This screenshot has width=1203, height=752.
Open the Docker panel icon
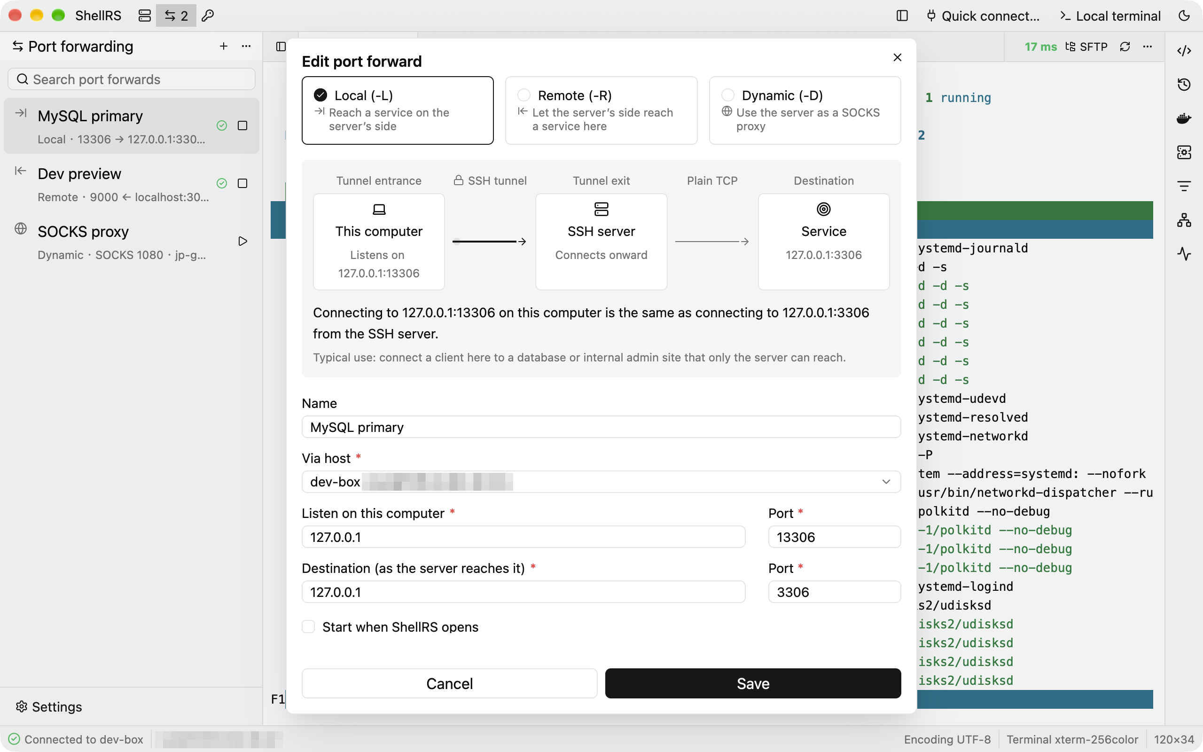pyautogui.click(x=1184, y=118)
